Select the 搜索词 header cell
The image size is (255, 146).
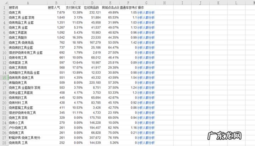(x=28, y=8)
